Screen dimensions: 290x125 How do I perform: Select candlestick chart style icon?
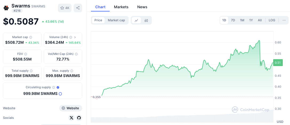146,20
